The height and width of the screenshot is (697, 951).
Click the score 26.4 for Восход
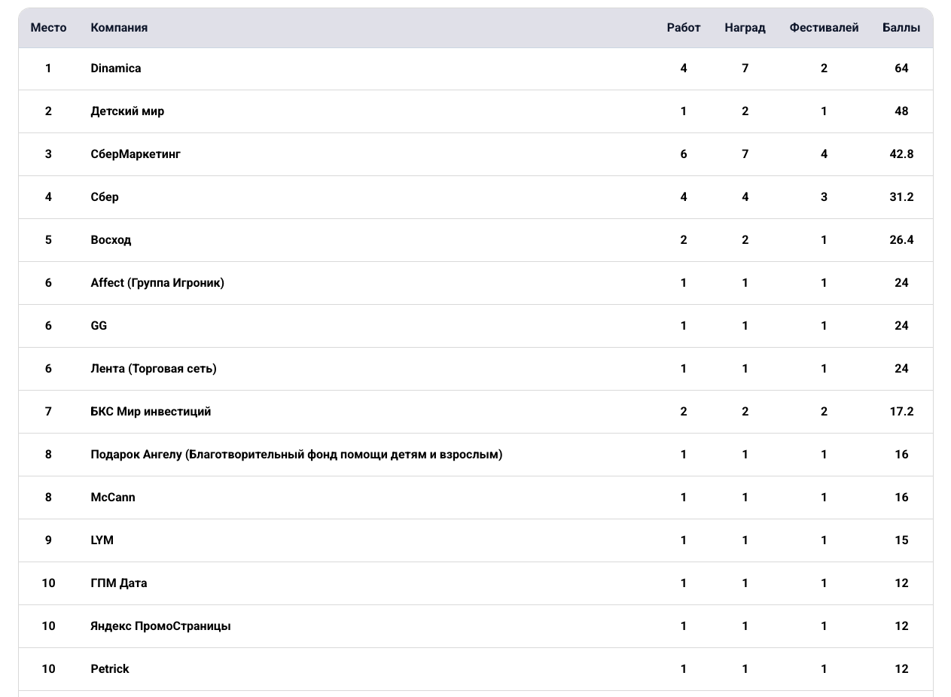tap(901, 240)
